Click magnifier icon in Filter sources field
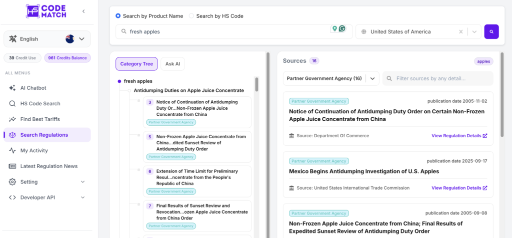 [389, 78]
